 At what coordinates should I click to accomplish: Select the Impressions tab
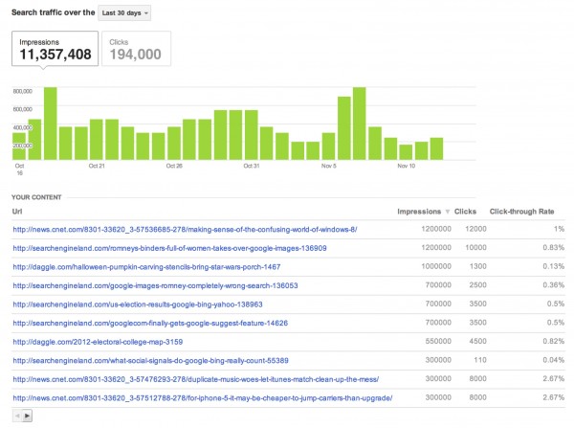point(55,49)
